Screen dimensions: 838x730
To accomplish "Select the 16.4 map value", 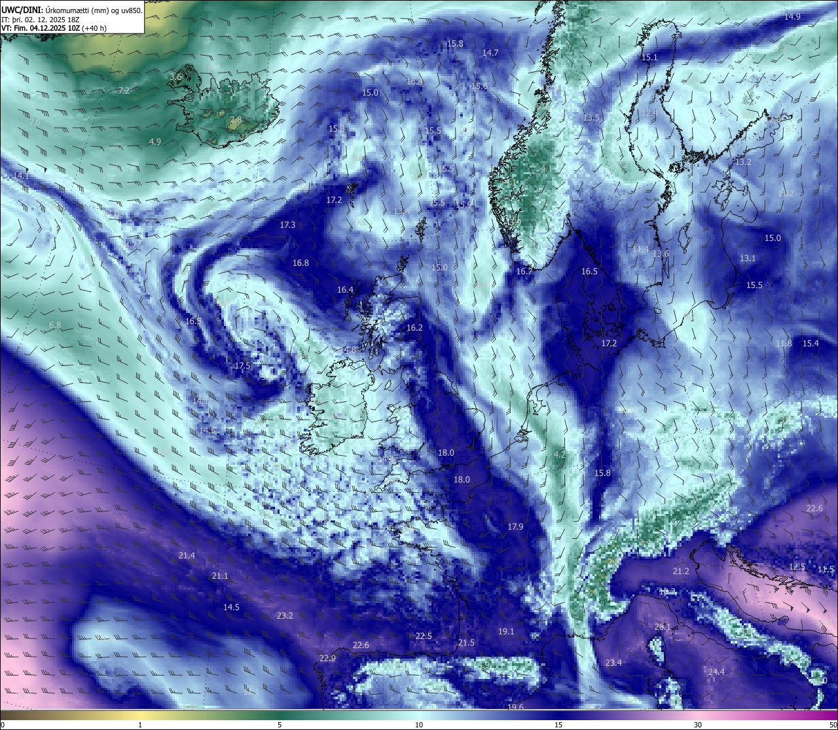I will point(345,289).
